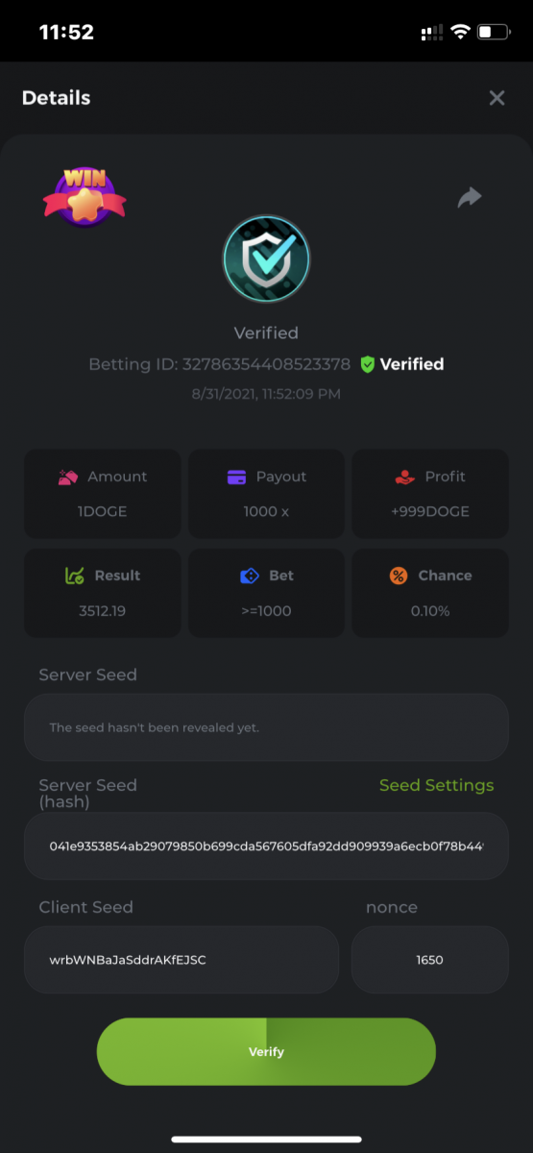Tap the Wi-Fi status bar icon

[460, 32]
